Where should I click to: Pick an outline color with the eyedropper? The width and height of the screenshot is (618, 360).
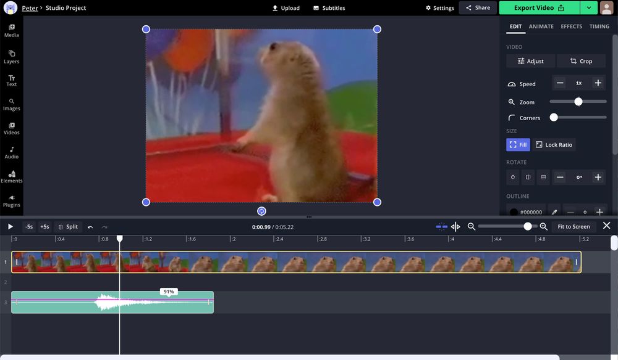tap(554, 211)
